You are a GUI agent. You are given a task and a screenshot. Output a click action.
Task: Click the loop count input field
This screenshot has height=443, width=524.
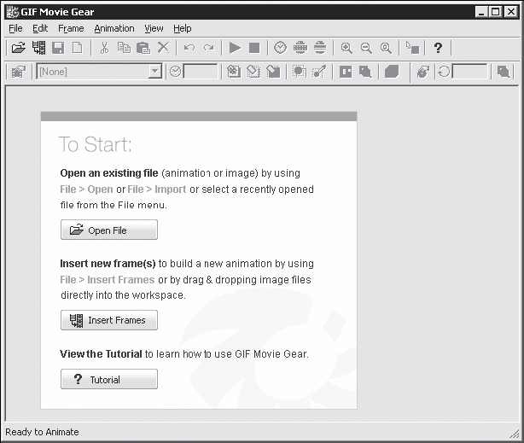coord(469,73)
